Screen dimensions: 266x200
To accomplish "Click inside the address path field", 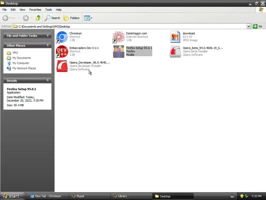I will [x=130, y=26].
